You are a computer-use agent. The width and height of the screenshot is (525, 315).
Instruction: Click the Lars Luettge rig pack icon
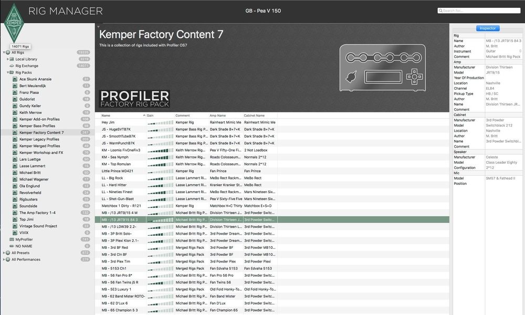tap(15, 160)
